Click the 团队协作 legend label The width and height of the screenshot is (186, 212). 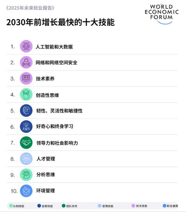pos(72,206)
